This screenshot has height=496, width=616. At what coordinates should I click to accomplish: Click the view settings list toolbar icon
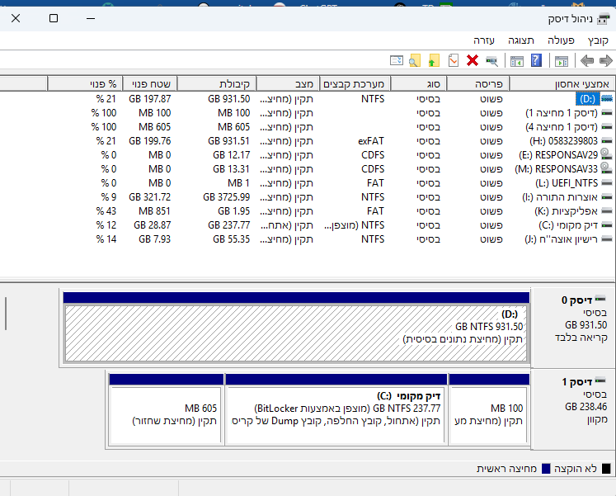397,60
